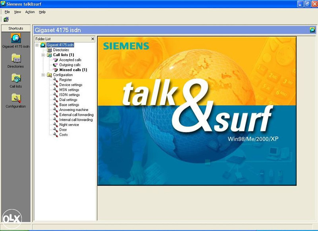The image size is (318, 231).
Task: Click the globe icon in Gigaset header bar
Action: pyautogui.click(x=312, y=30)
